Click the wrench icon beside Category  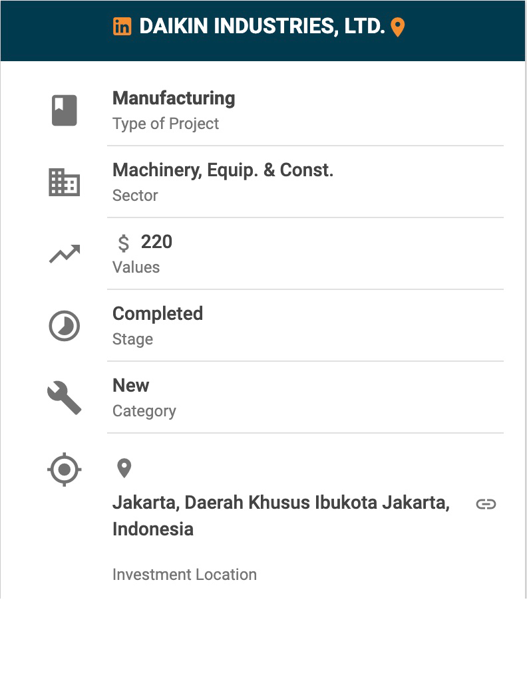tap(65, 398)
